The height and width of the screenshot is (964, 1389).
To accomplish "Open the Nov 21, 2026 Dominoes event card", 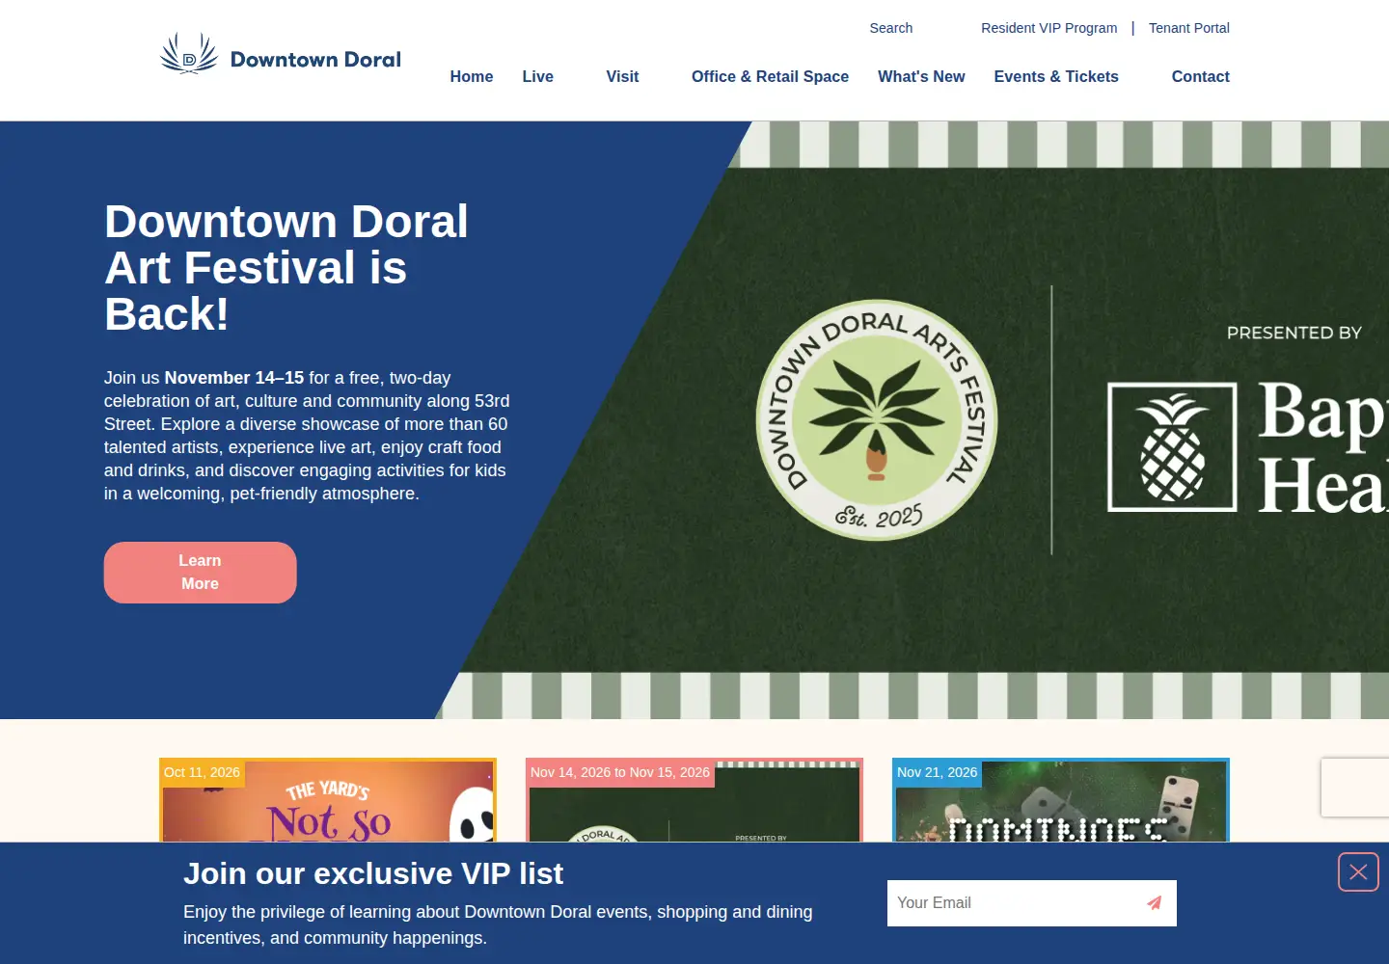I will pos(1061,800).
